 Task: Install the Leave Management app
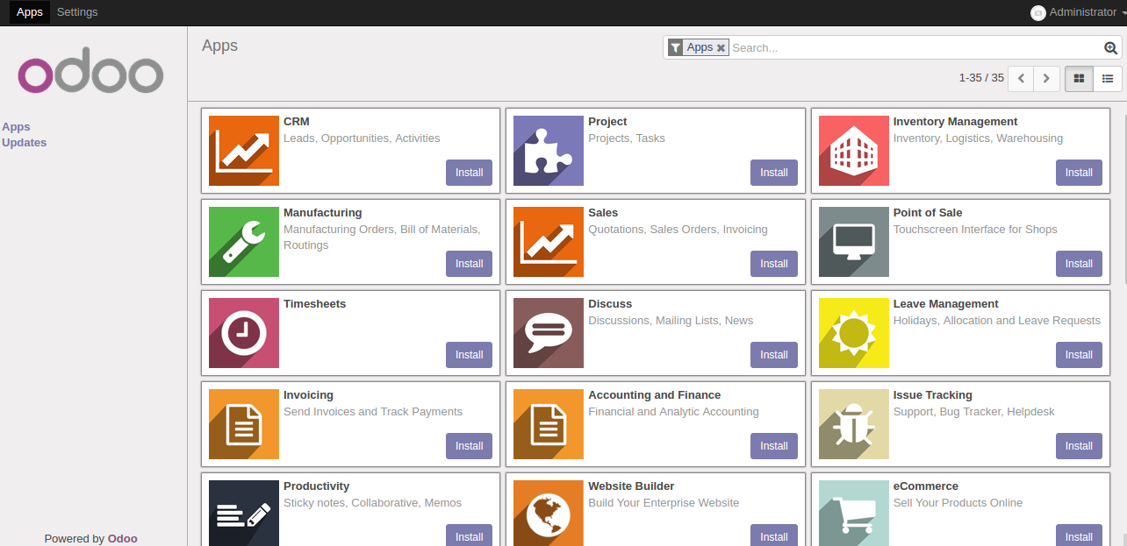pos(1079,355)
